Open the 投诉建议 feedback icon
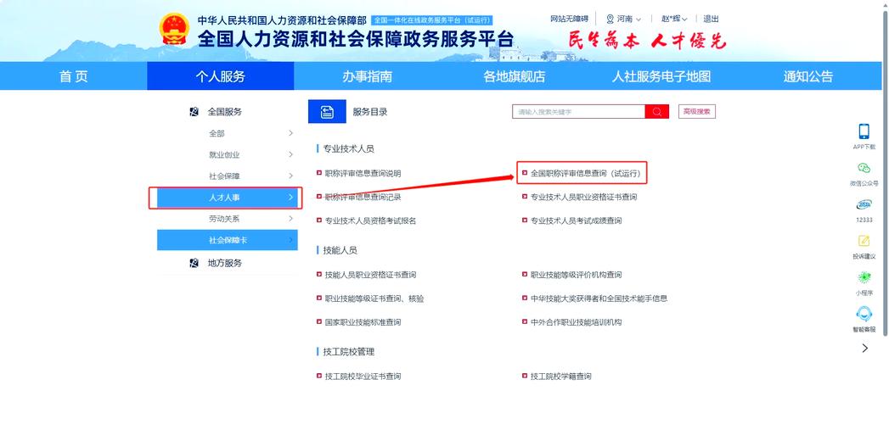 click(x=864, y=241)
